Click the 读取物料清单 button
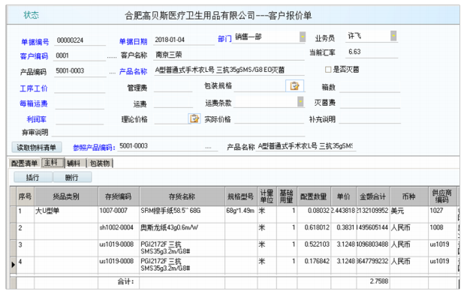Screen dimensions: 464x294 click(x=37, y=147)
